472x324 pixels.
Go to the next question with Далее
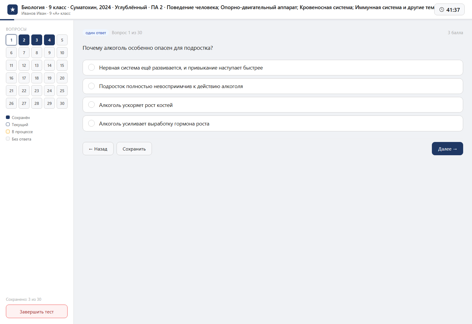(447, 149)
